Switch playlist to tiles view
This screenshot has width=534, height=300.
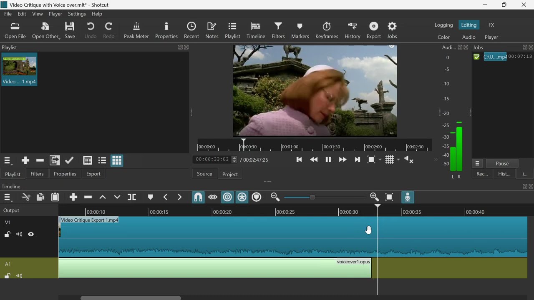[x=102, y=160]
